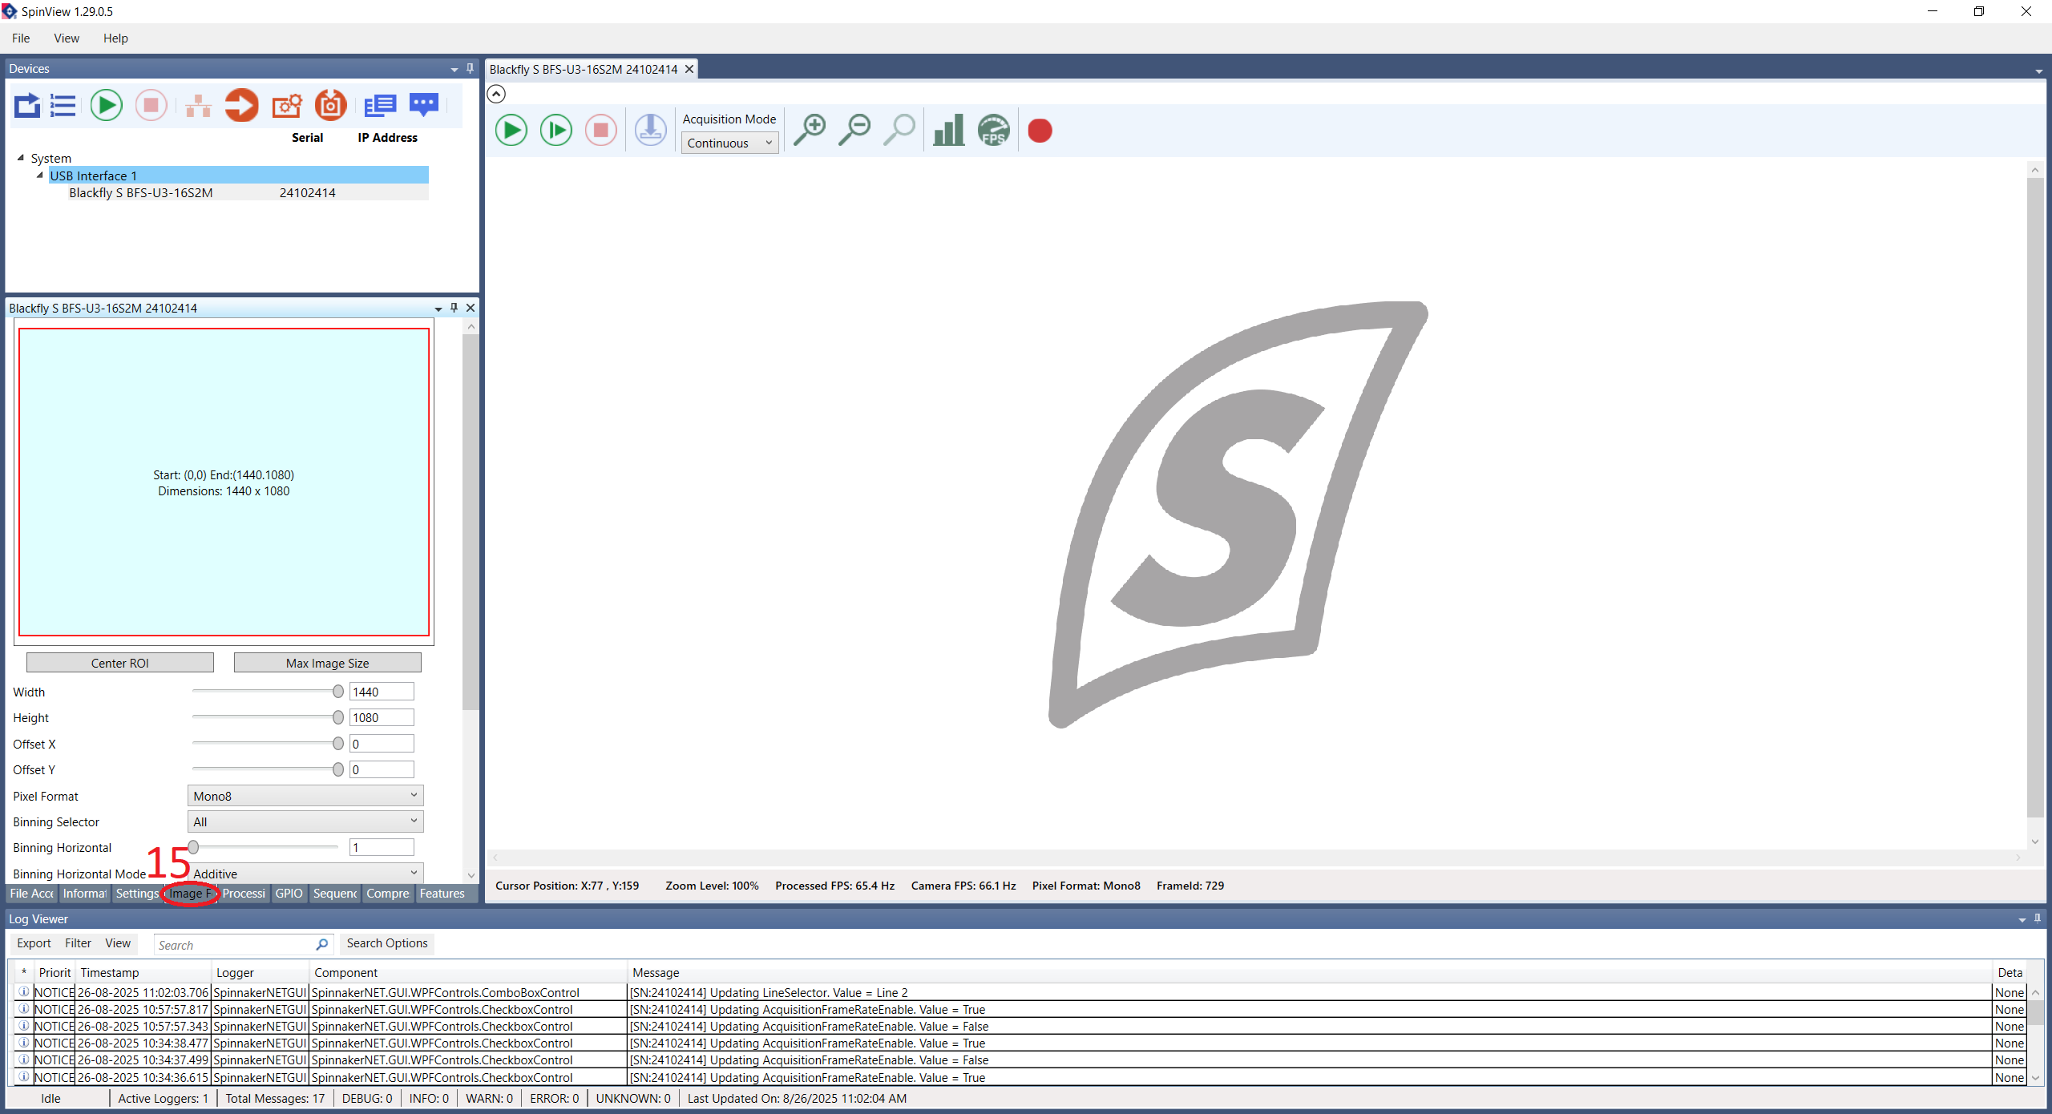Toggle auto-hide pin on Devices panel

click(x=470, y=69)
